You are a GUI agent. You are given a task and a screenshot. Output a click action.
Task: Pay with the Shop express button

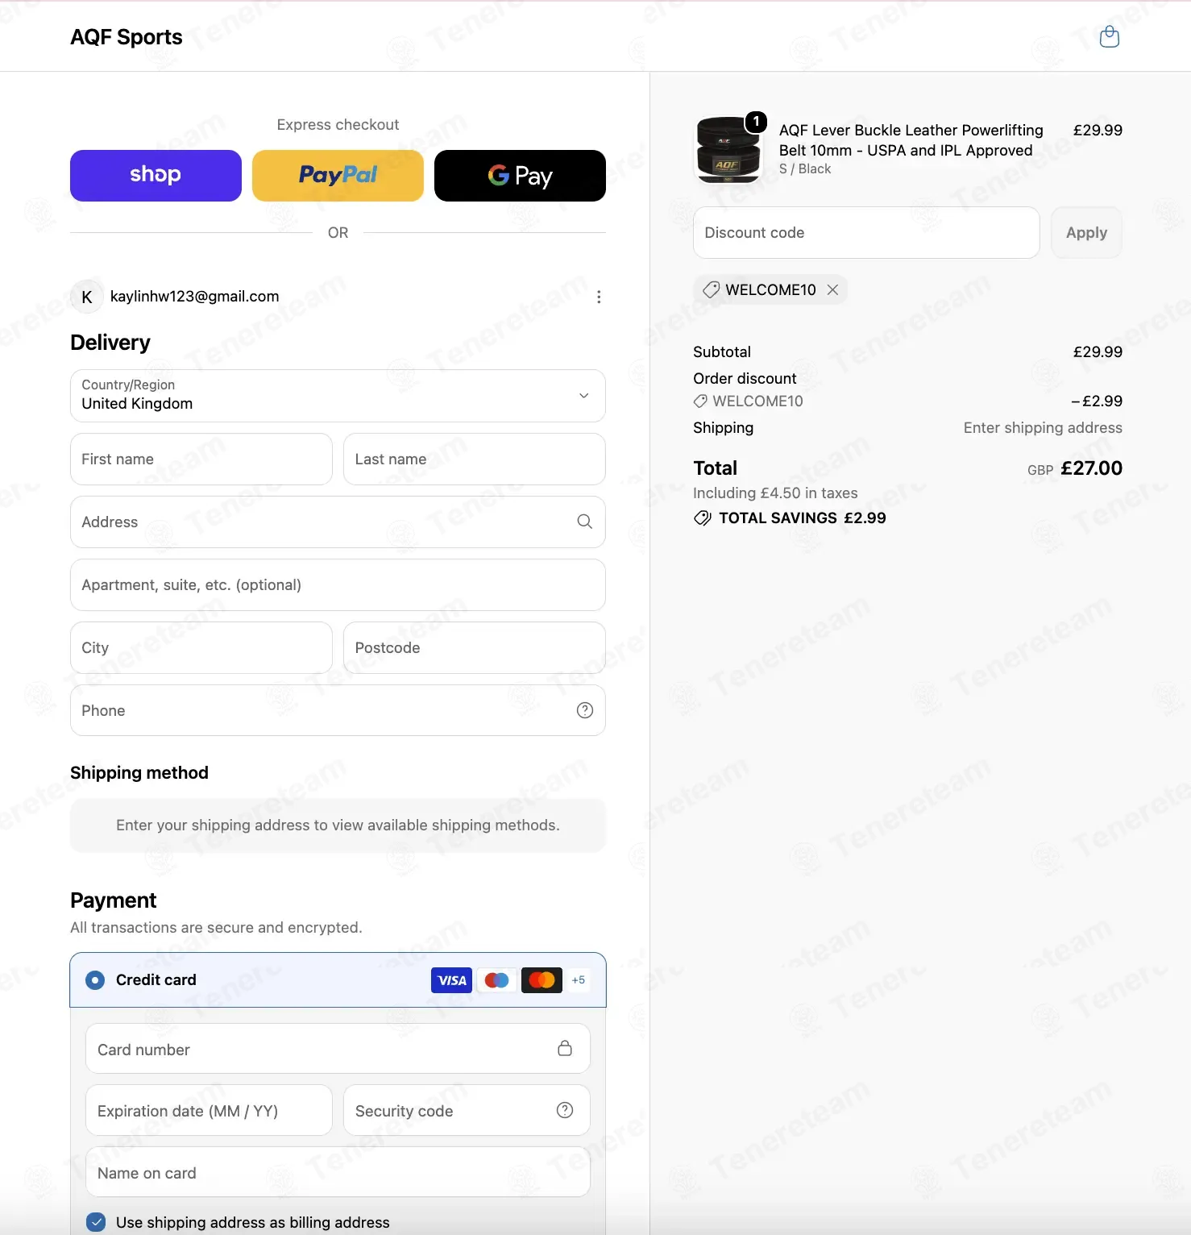click(x=156, y=176)
